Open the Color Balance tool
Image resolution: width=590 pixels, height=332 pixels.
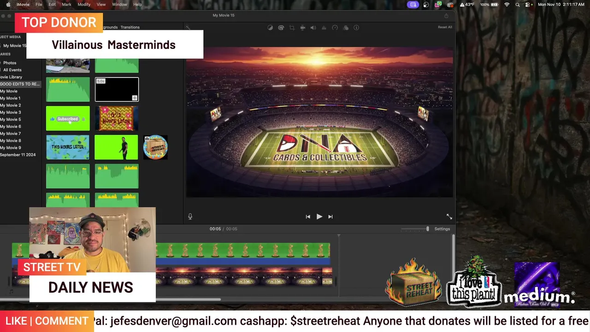click(271, 28)
